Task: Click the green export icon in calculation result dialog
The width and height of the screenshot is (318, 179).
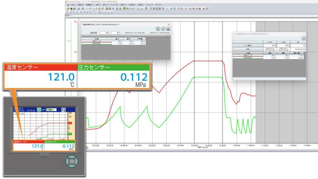Action: [x=158, y=29]
